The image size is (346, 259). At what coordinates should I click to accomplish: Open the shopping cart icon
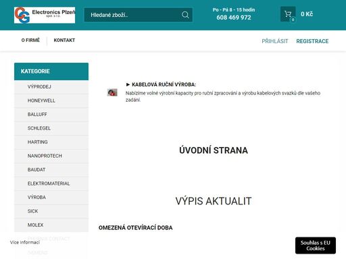tap(288, 14)
